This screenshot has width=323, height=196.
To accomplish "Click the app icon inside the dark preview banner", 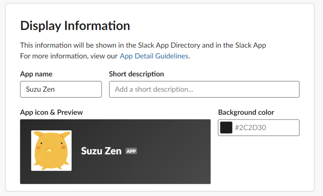I will (x=51, y=150).
